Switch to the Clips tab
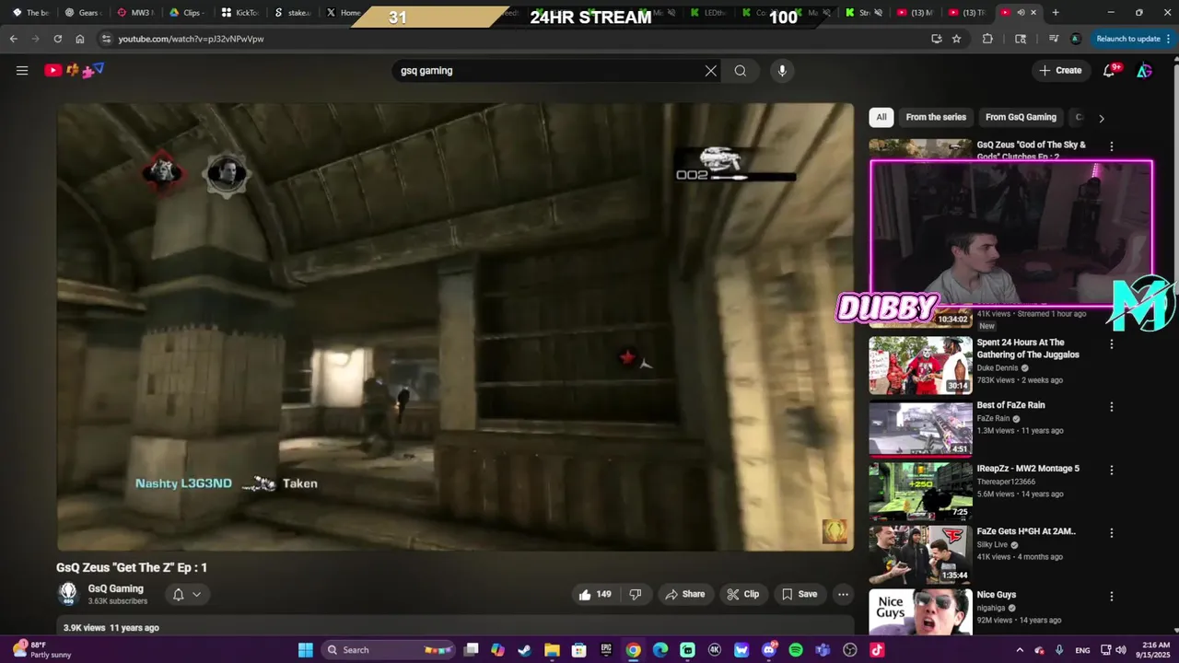 186,13
